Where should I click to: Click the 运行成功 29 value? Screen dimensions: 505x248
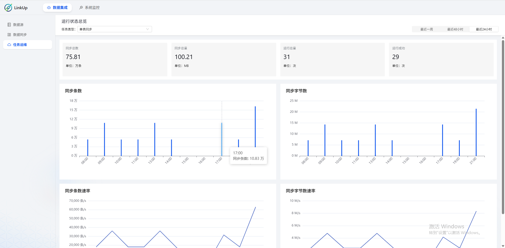click(396, 57)
